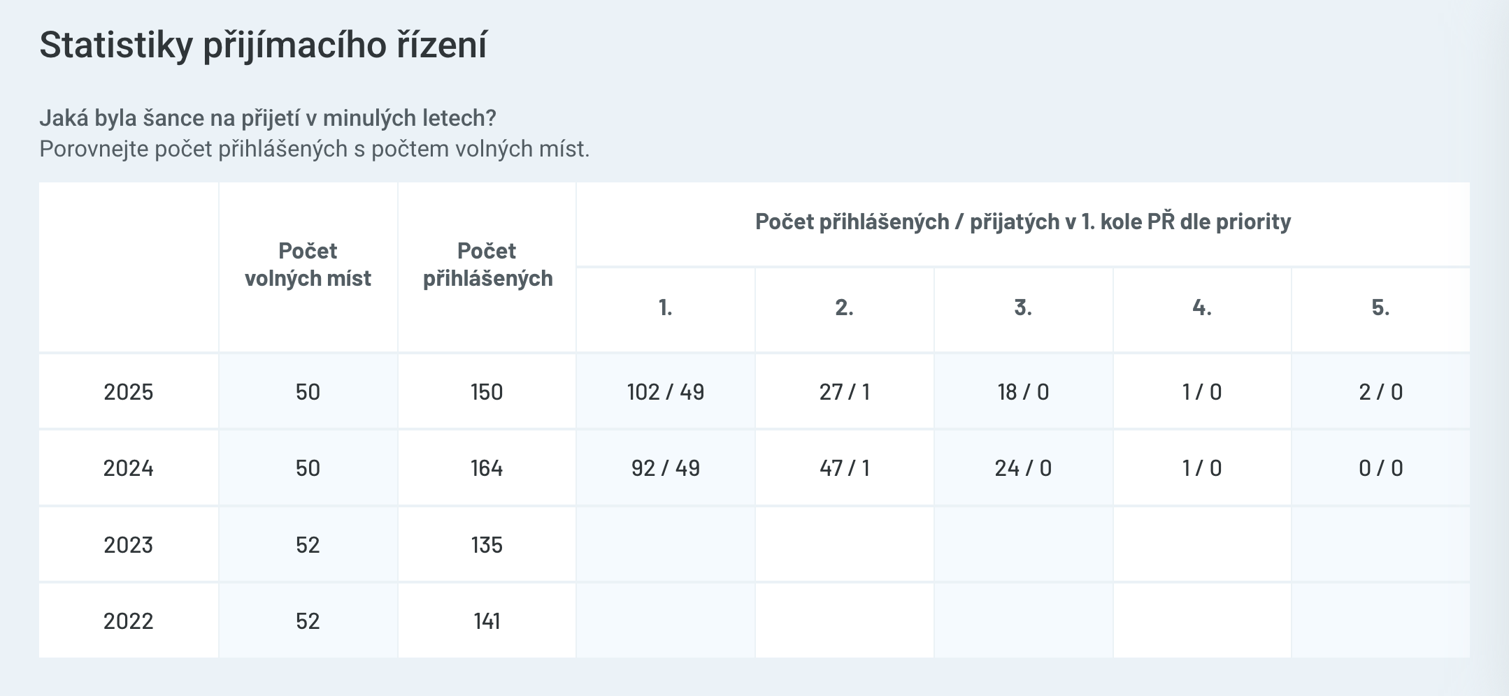Click the priority 4. column header
The image size is (1509, 696).
(1202, 307)
